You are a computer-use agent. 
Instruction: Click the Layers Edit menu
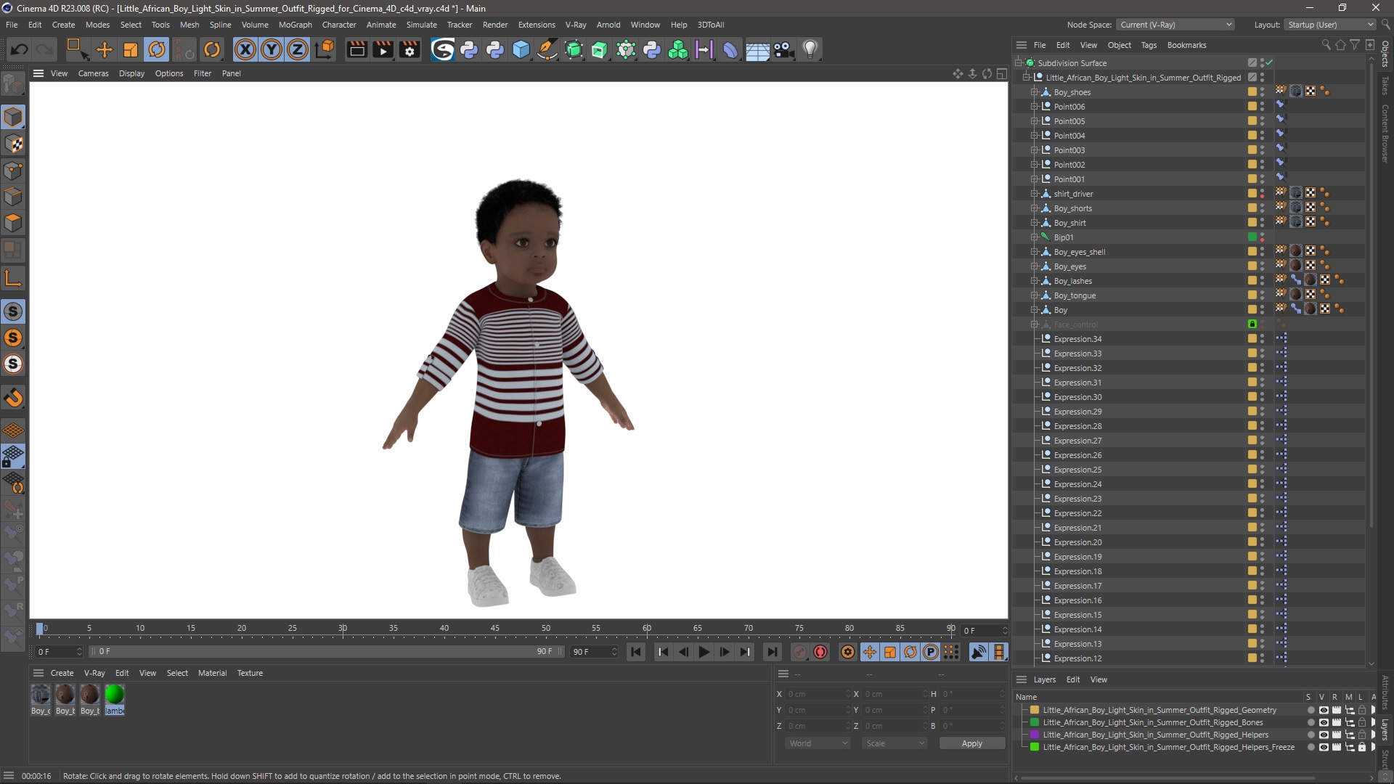[x=1073, y=679]
